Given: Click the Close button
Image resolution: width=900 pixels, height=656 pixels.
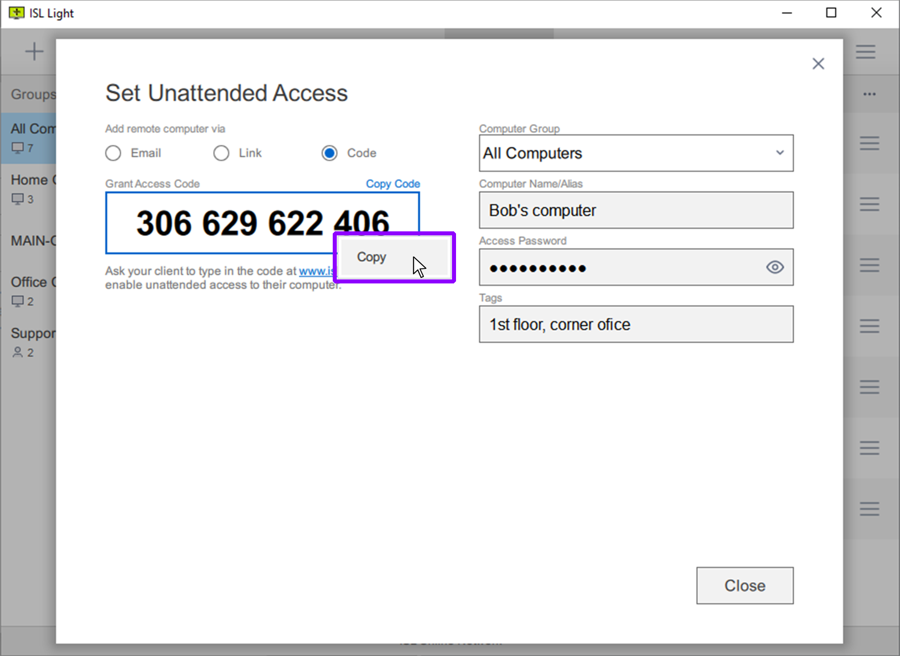Looking at the screenshot, I should click(x=745, y=585).
